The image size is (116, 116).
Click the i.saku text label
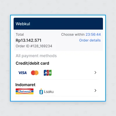pyautogui.click(x=49, y=92)
